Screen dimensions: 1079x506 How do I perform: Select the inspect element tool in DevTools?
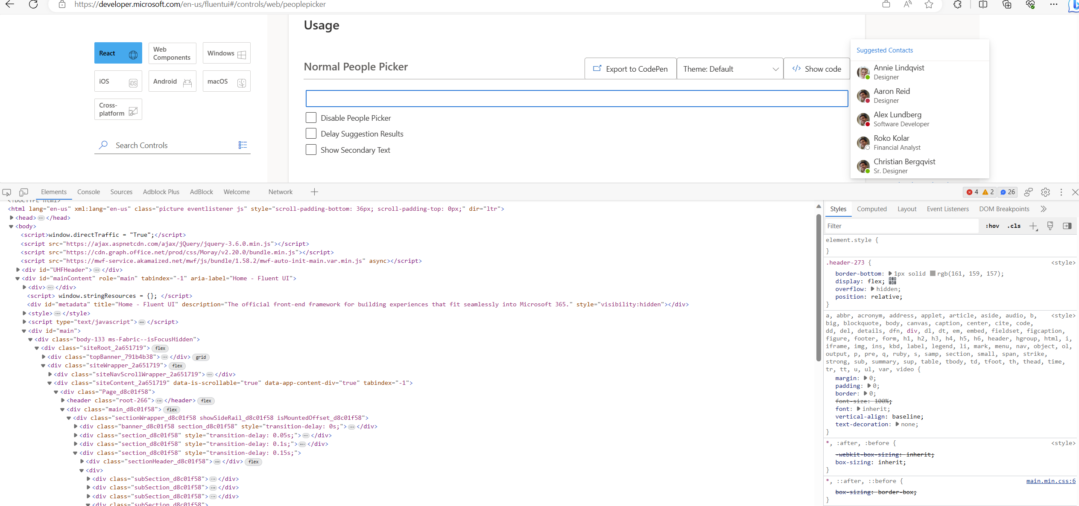[6, 192]
